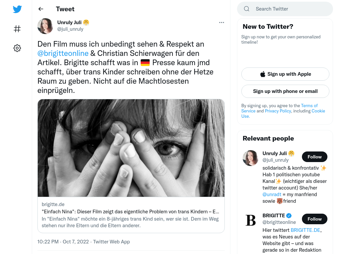The width and height of the screenshot is (339, 254).
Task: Open the Settings gear icon
Action: pos(17,48)
